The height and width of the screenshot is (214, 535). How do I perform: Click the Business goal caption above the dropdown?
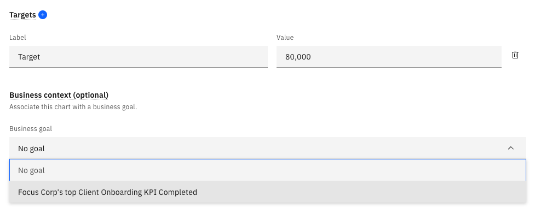click(31, 129)
